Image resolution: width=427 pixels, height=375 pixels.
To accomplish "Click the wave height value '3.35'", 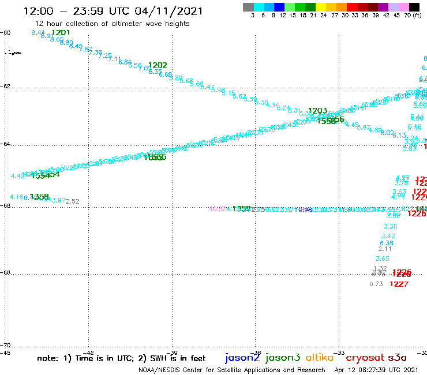I will pos(391,226).
